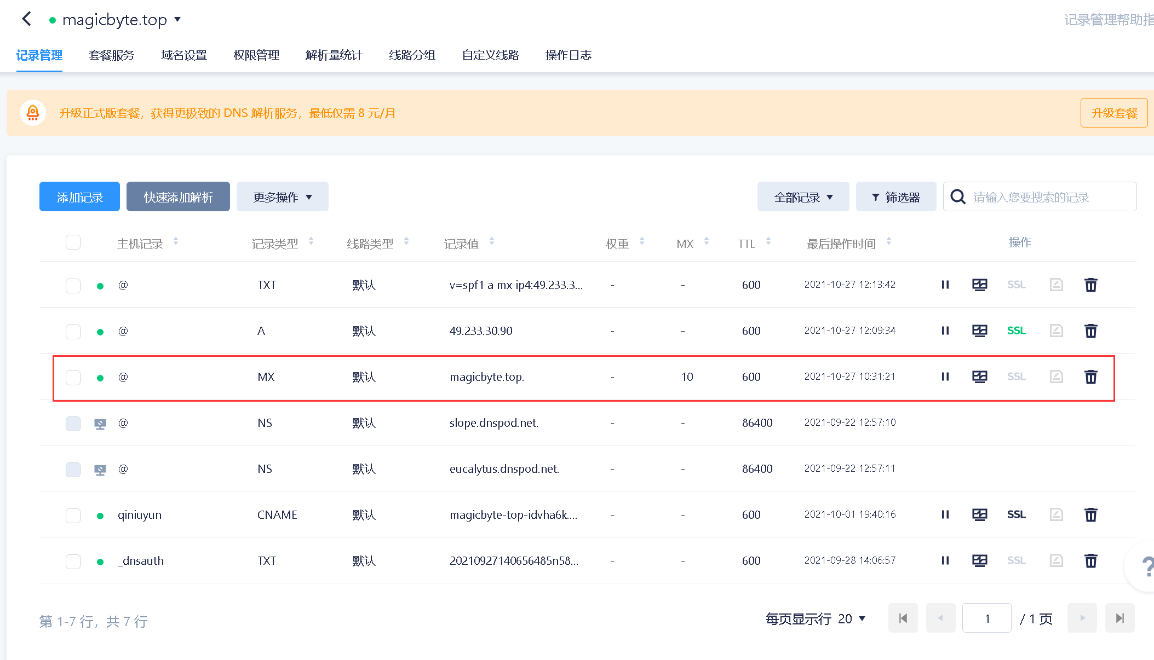Switch to the 解析量统计 tab

click(x=334, y=55)
